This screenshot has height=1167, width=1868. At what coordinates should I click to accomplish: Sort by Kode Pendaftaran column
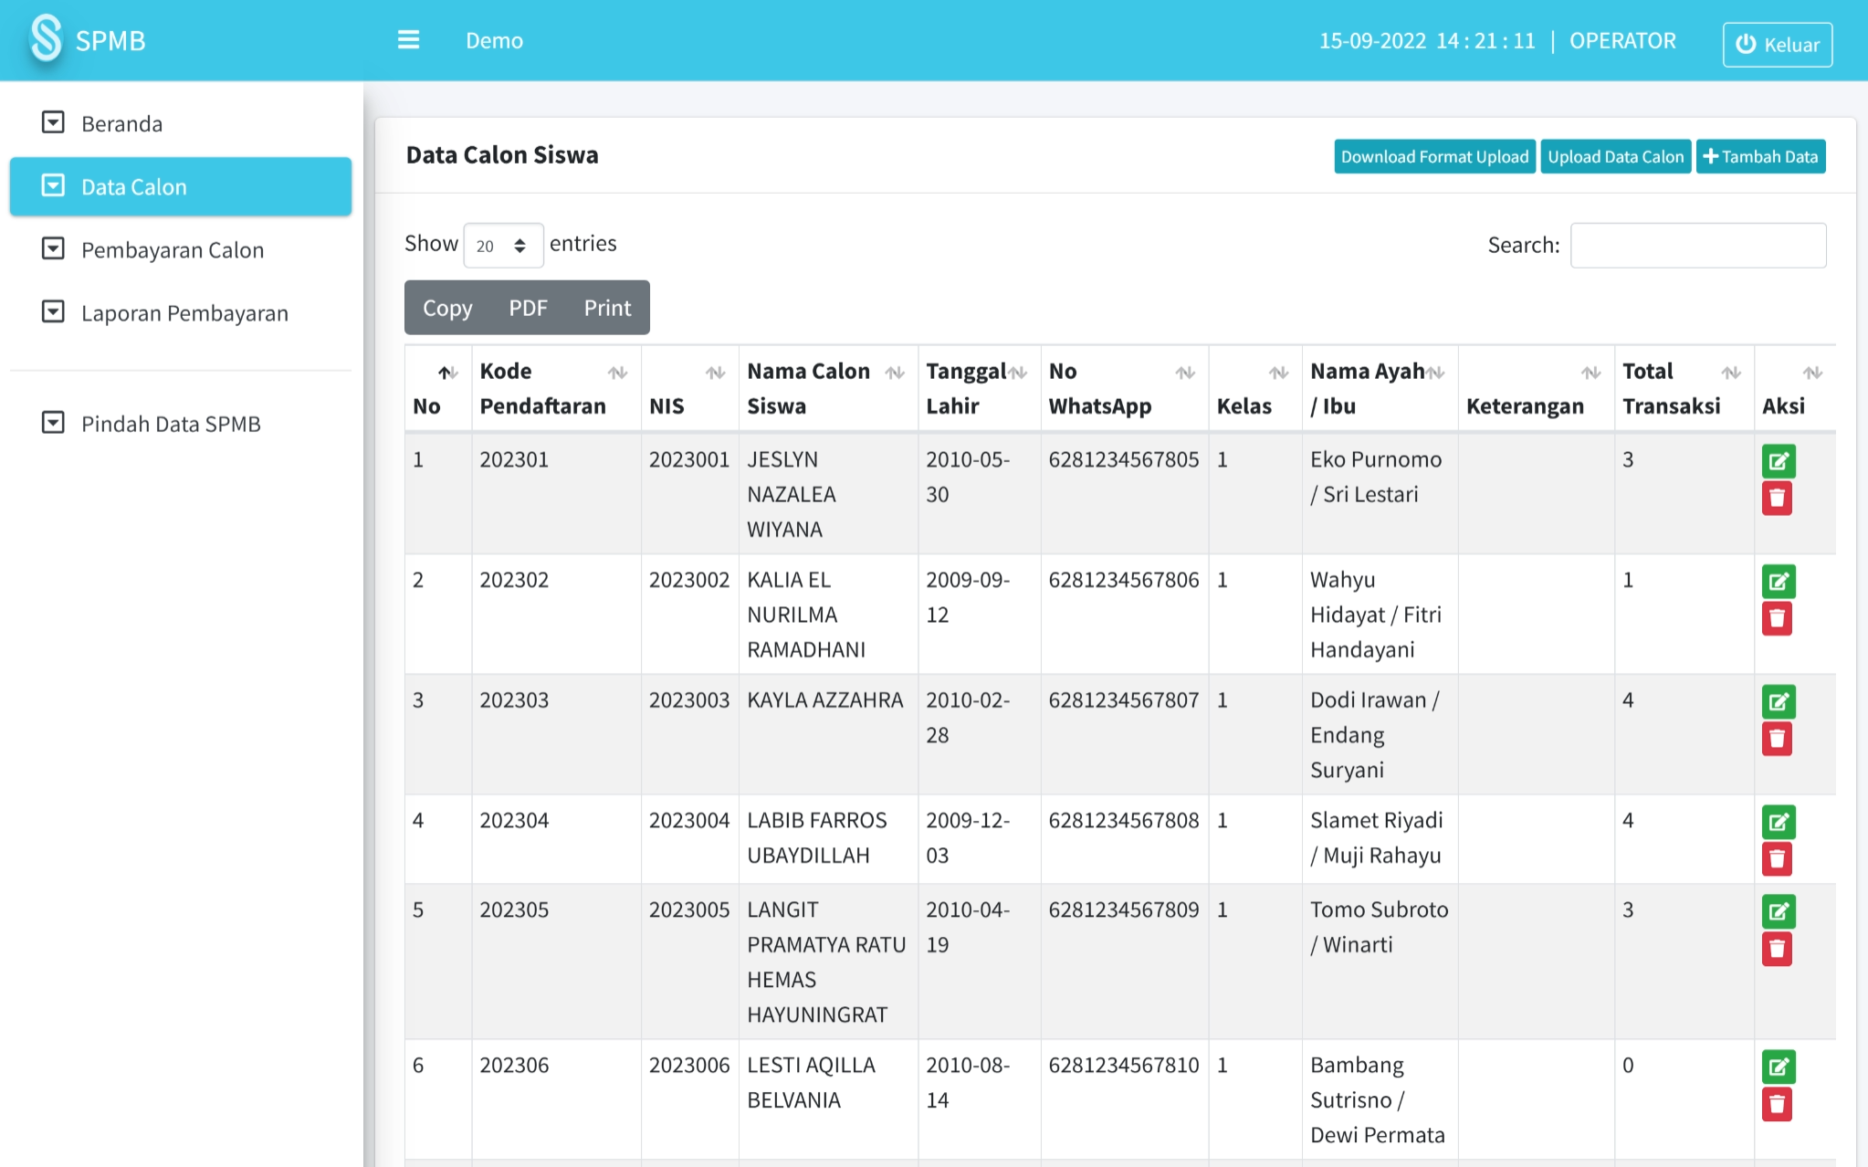[x=556, y=388]
